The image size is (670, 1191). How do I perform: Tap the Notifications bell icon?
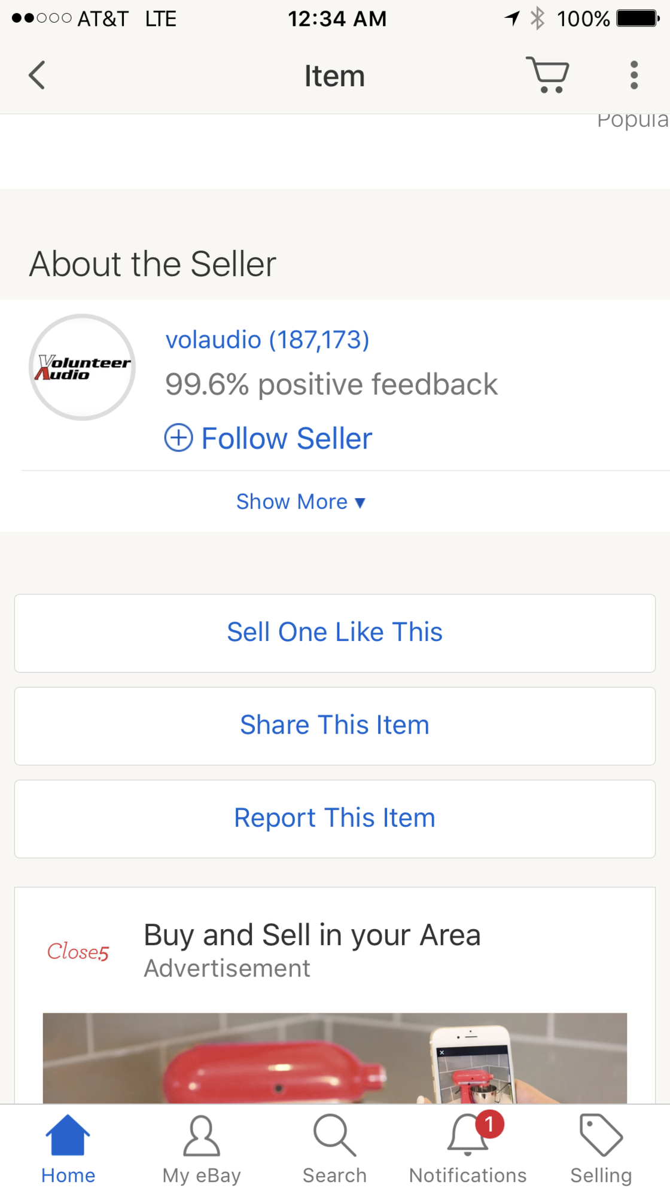click(468, 1136)
